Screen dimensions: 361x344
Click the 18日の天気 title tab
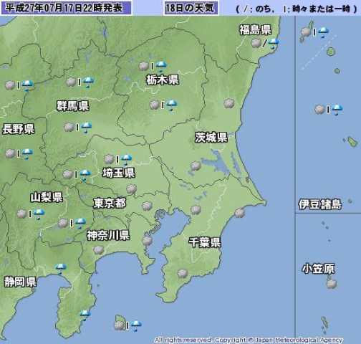[x=191, y=8]
